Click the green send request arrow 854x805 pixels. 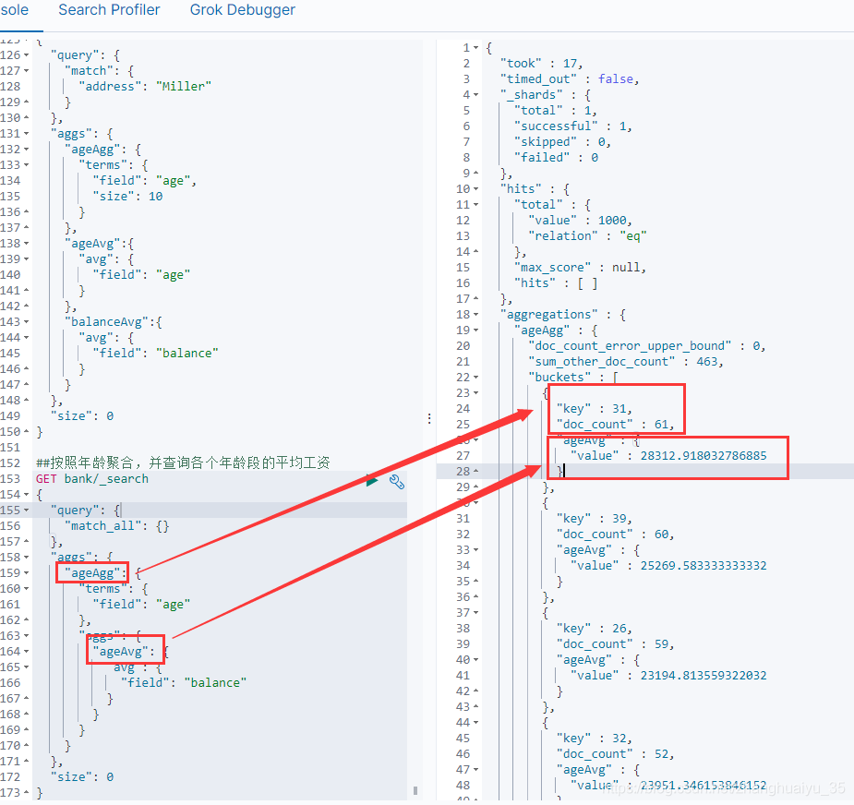pyautogui.click(x=372, y=480)
